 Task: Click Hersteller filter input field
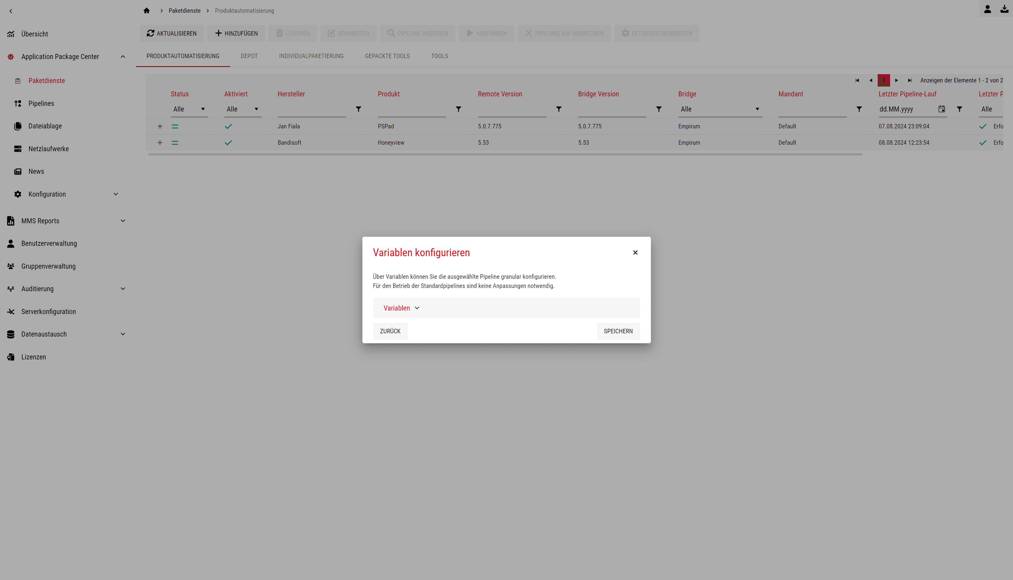312,109
